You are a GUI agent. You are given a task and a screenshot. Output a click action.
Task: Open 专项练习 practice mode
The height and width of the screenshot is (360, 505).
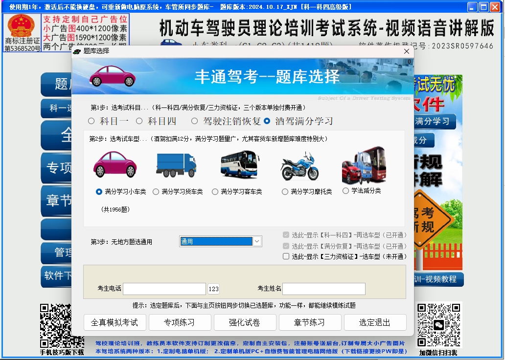[x=180, y=322]
